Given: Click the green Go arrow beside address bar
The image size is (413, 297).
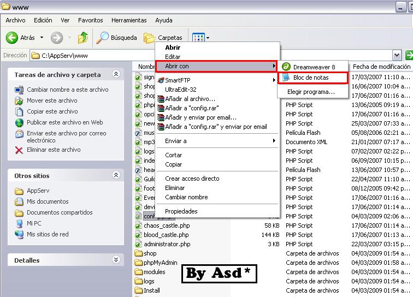Looking at the screenshot, I should [409, 55].
